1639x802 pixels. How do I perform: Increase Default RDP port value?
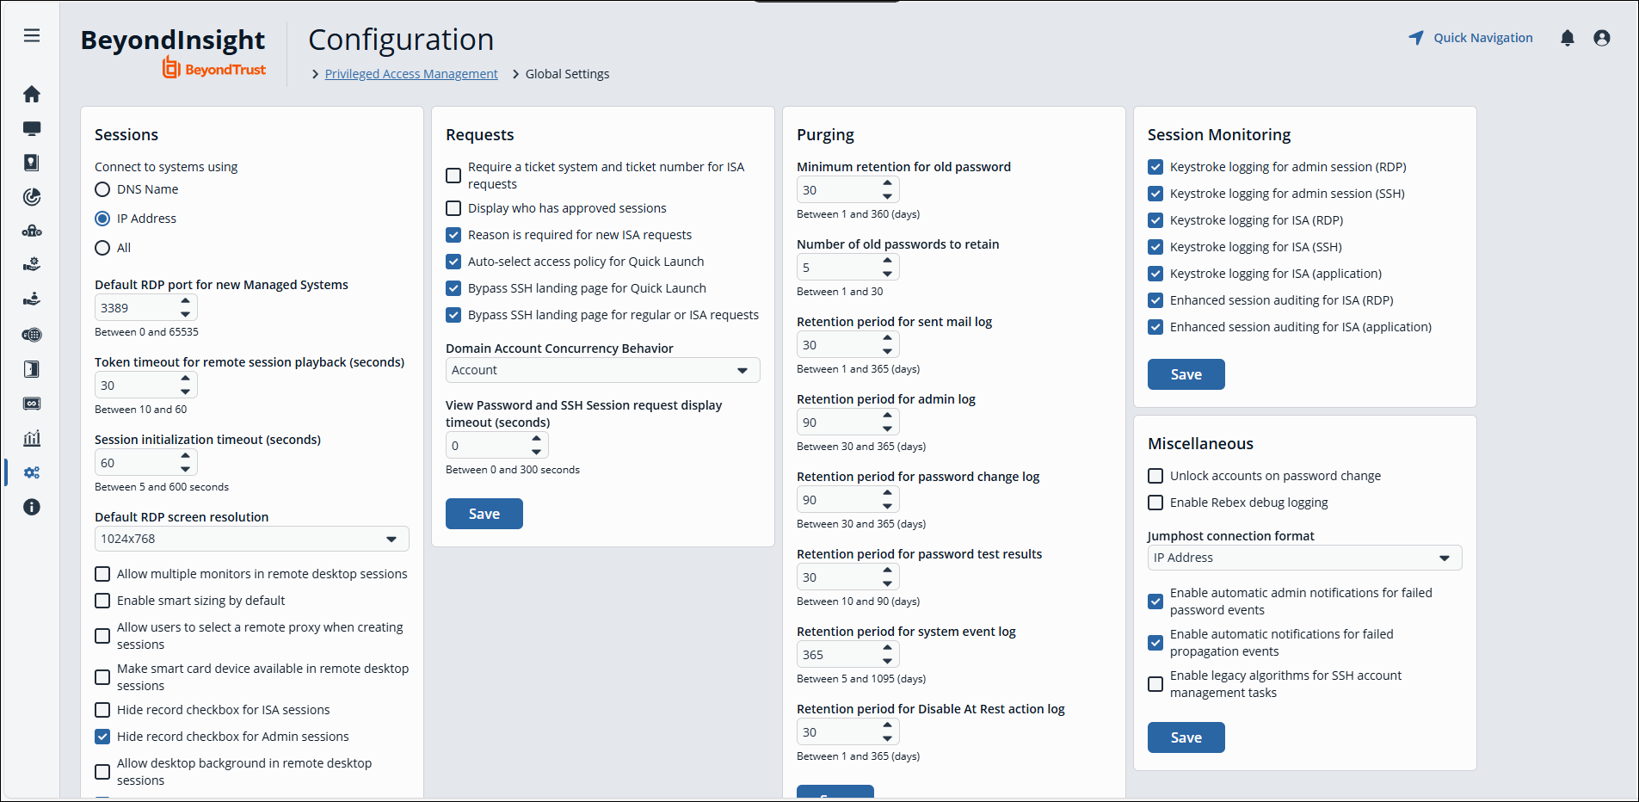(x=185, y=301)
